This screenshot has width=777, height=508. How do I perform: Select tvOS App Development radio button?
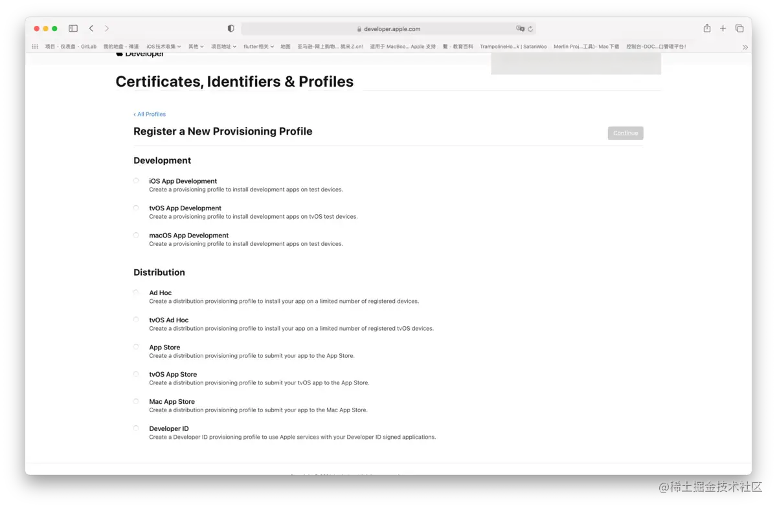coord(136,208)
